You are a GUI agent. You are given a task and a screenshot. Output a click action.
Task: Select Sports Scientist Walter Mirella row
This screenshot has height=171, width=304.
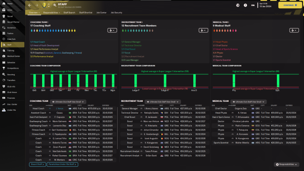pos(256,142)
